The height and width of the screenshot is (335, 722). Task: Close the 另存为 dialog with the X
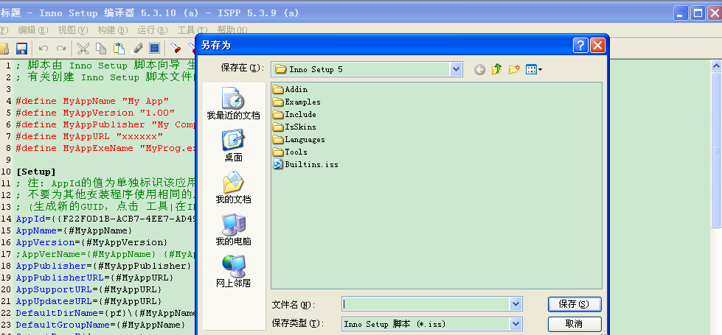point(597,45)
